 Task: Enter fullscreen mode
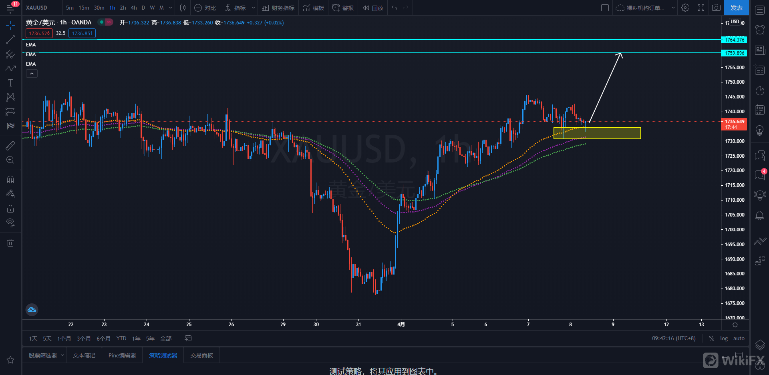point(701,8)
